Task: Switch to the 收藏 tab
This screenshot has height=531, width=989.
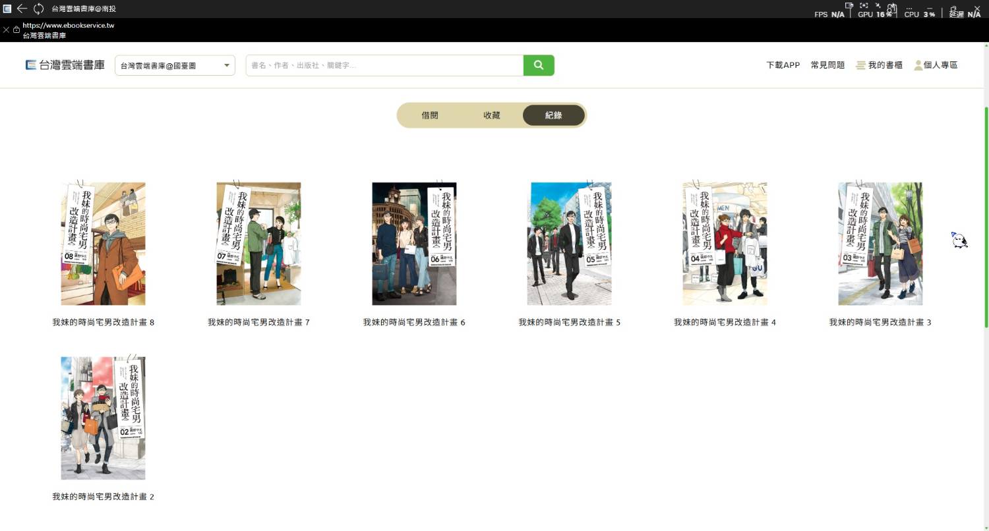Action: click(492, 115)
